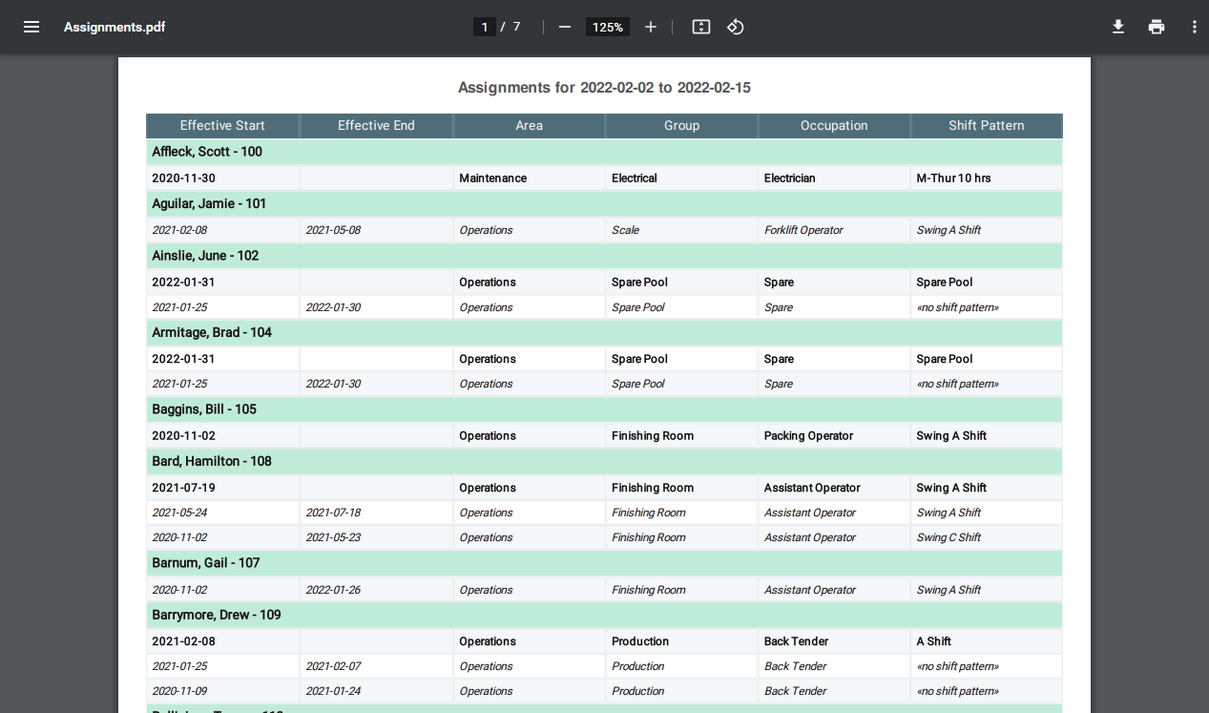Download the Assignments.pdf file
Screen dimensions: 1209x713
1117,27
